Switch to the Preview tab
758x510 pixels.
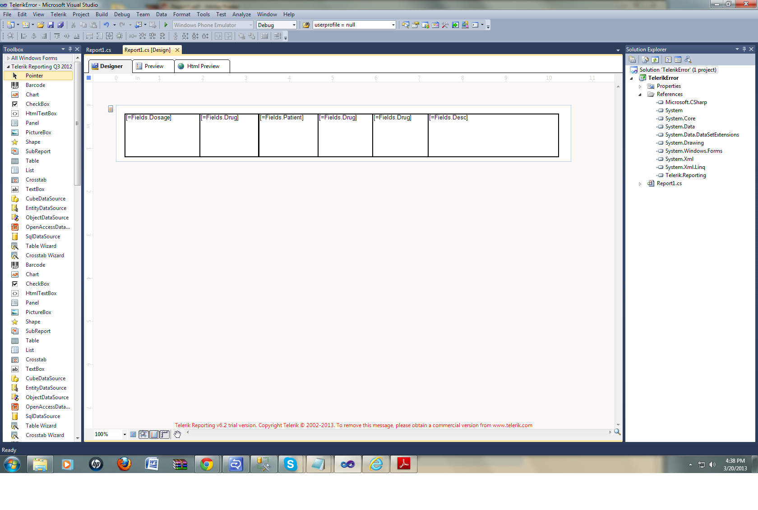(x=153, y=66)
